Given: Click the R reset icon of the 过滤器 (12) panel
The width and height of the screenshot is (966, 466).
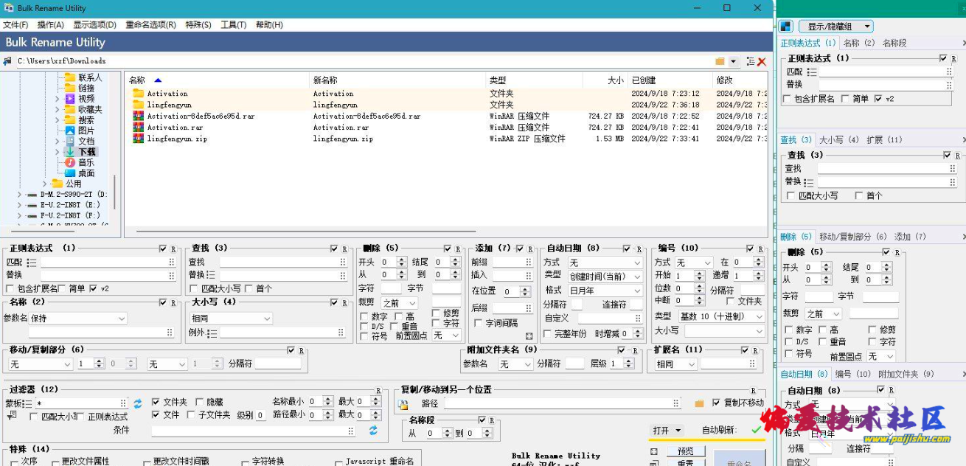Looking at the screenshot, I should [378, 391].
